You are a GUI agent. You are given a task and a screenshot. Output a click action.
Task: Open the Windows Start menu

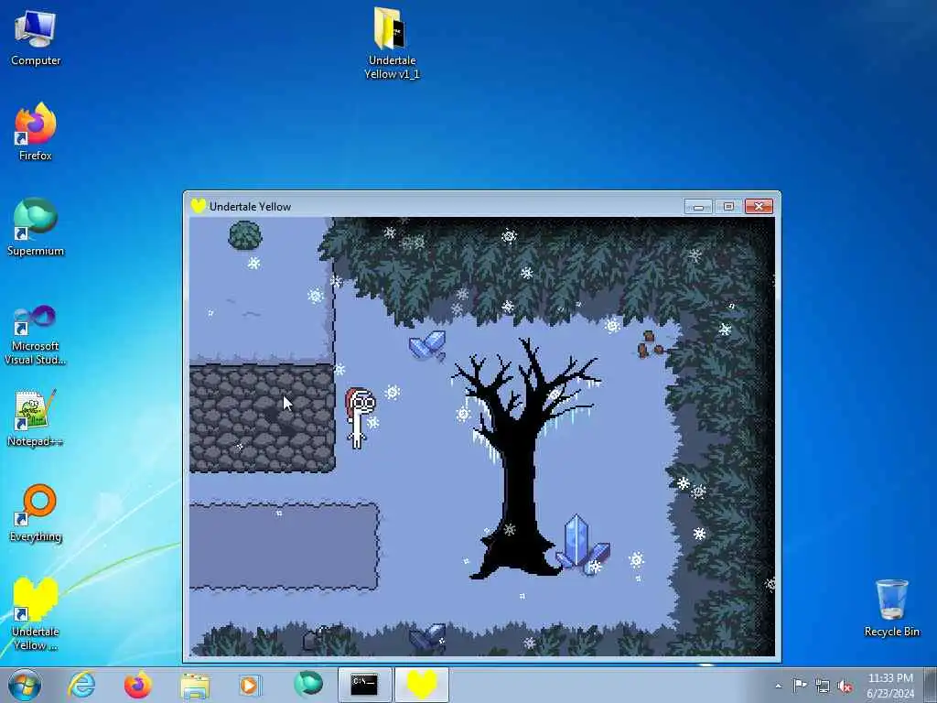(25, 685)
